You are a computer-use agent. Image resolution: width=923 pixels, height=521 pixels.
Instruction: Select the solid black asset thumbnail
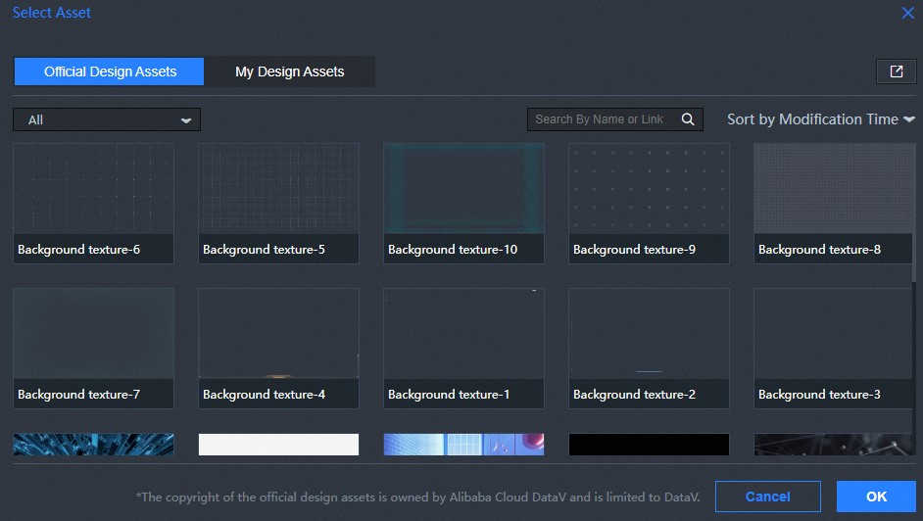tap(649, 445)
